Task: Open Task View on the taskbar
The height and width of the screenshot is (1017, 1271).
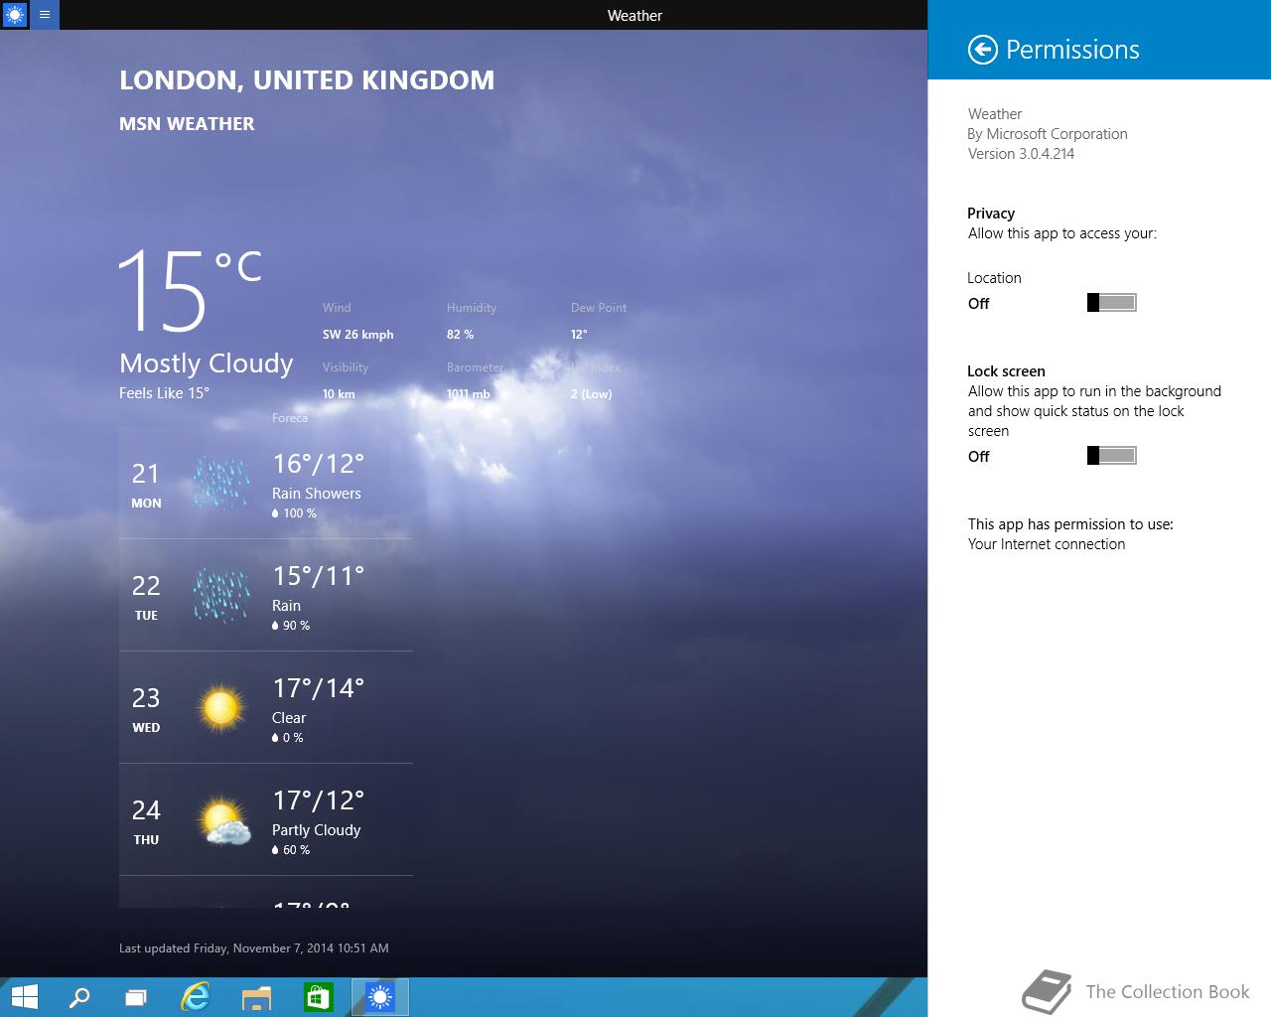Action: click(x=136, y=996)
